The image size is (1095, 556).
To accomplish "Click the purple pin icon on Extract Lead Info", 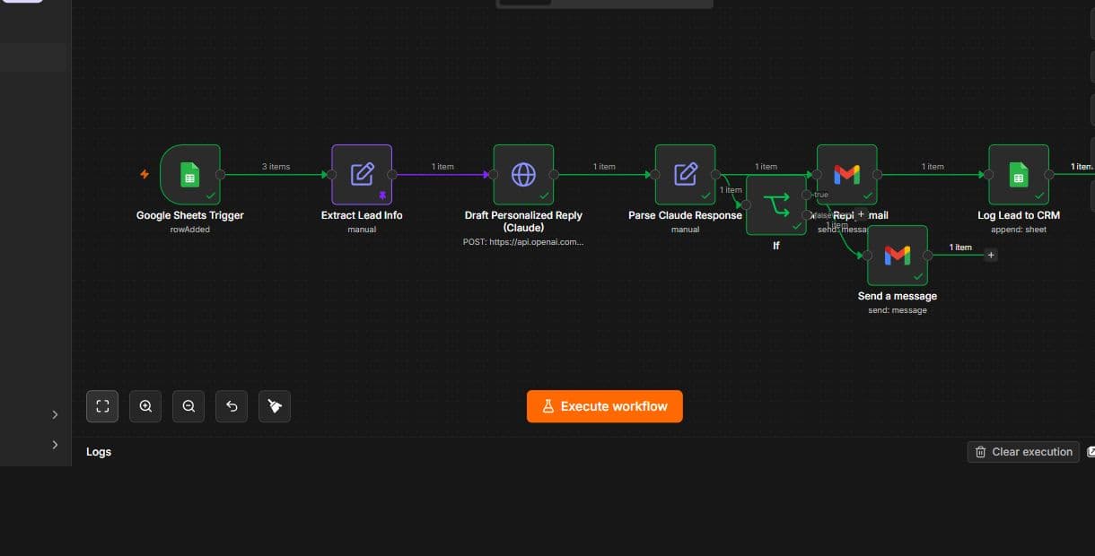I will [383, 195].
